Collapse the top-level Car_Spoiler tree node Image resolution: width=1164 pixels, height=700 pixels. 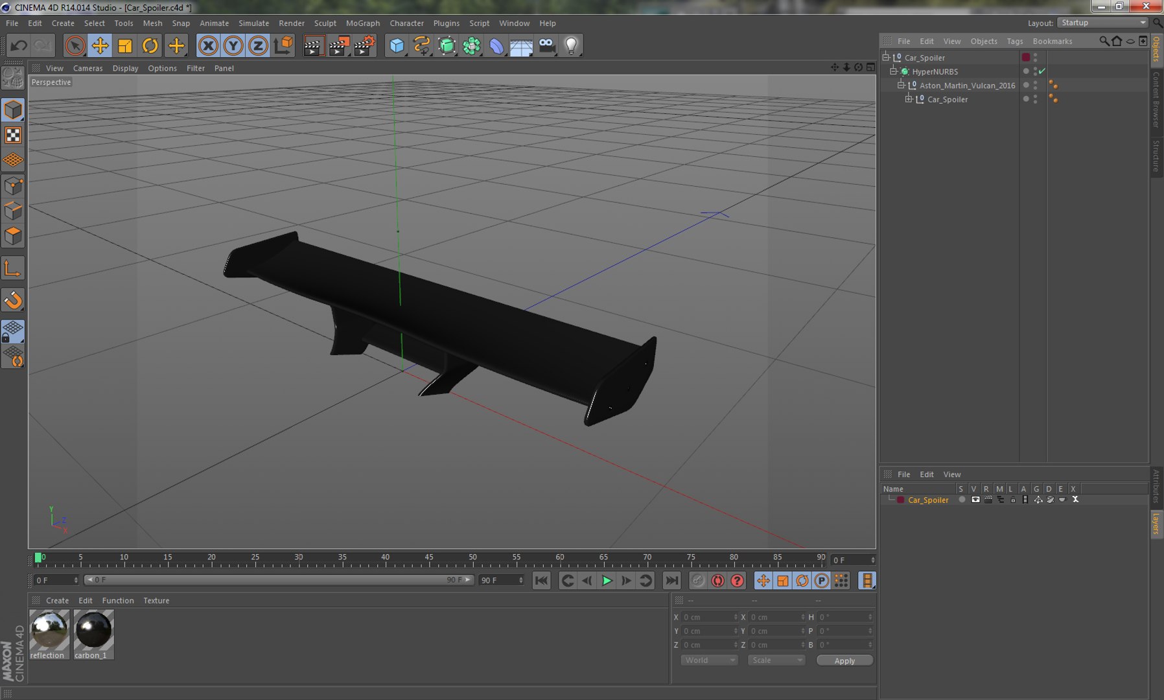(886, 57)
